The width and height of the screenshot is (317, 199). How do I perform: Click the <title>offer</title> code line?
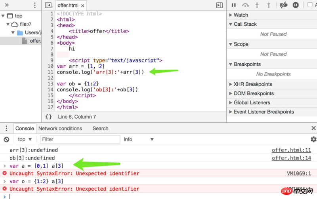click(99, 31)
